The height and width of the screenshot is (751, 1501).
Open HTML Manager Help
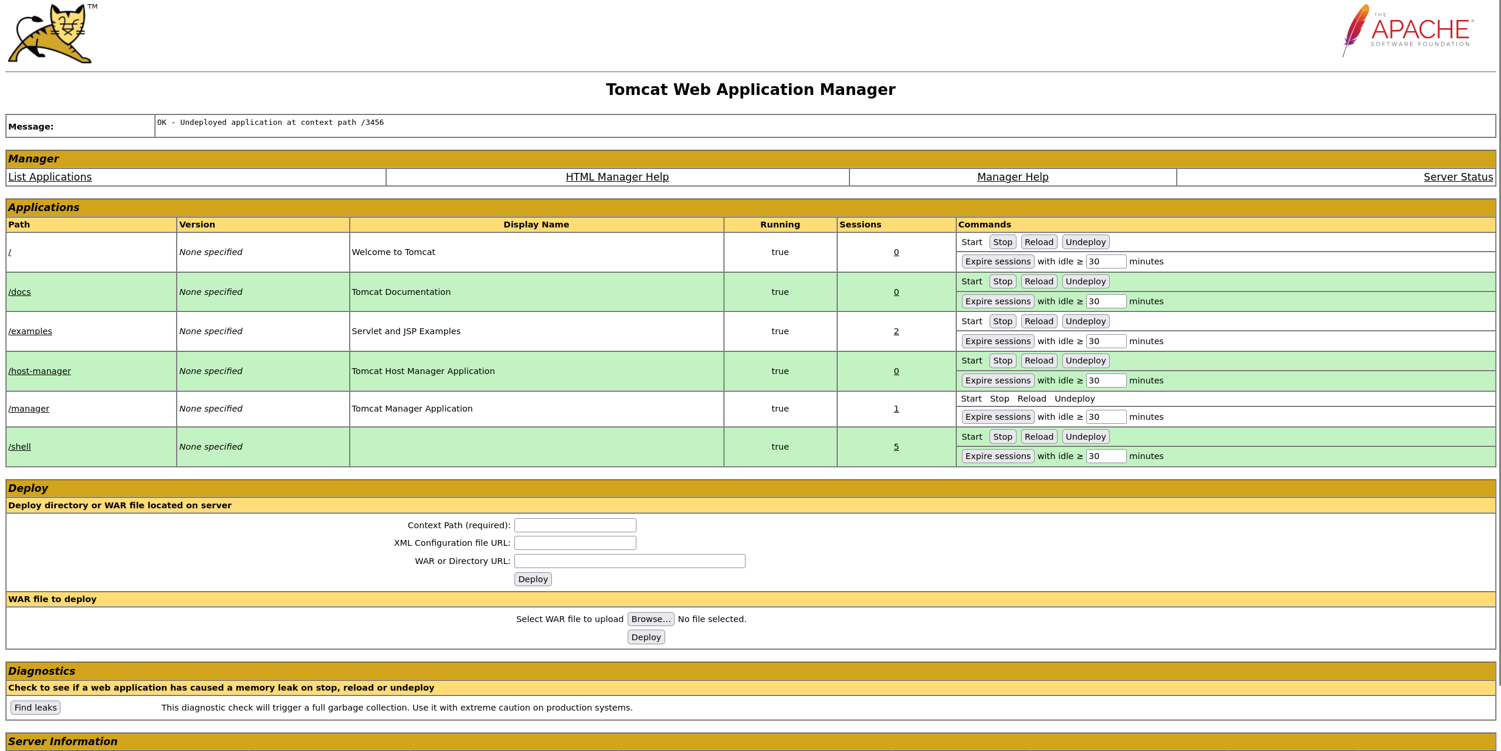(617, 177)
